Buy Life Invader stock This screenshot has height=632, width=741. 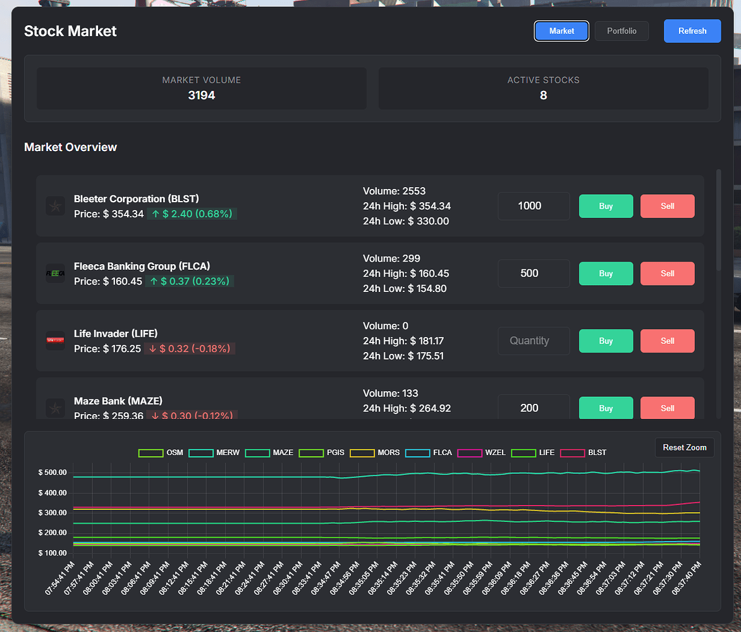(x=605, y=341)
